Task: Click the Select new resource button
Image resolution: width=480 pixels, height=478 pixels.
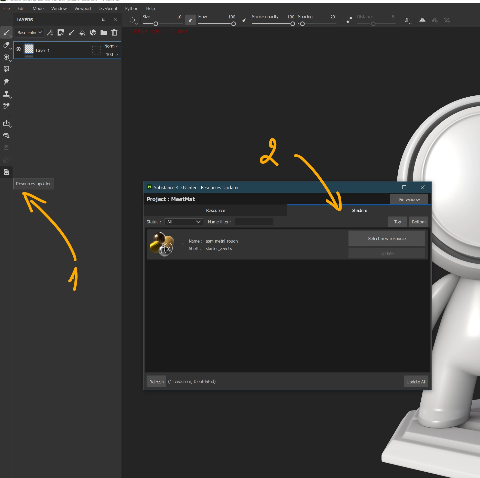Action: pyautogui.click(x=387, y=238)
